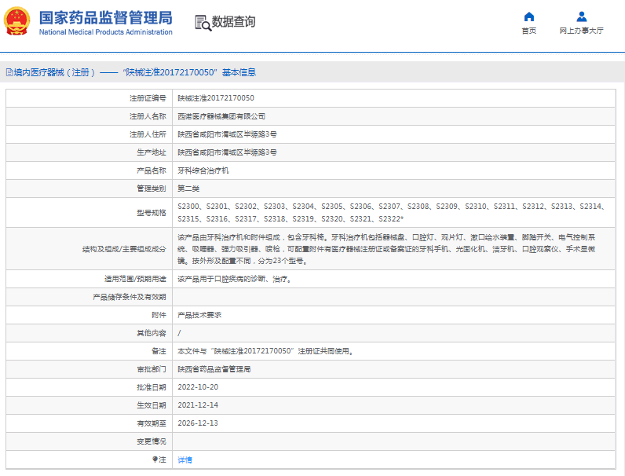Click the 国家药品监督管理局 site title

[104, 17]
